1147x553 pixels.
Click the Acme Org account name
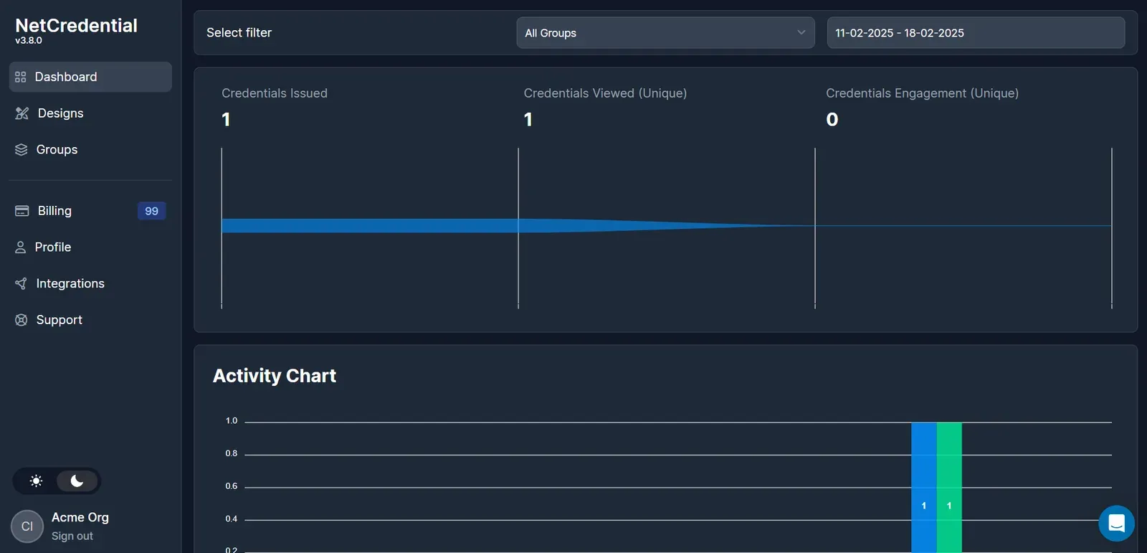80,517
